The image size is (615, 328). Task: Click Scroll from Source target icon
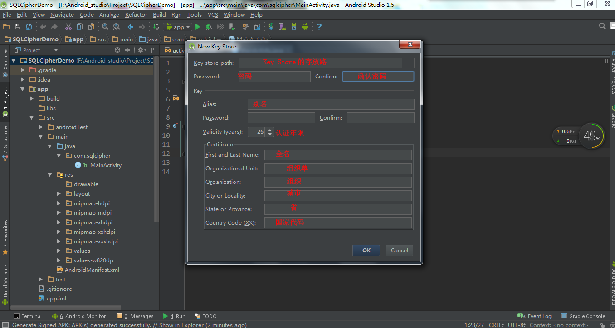tap(117, 50)
